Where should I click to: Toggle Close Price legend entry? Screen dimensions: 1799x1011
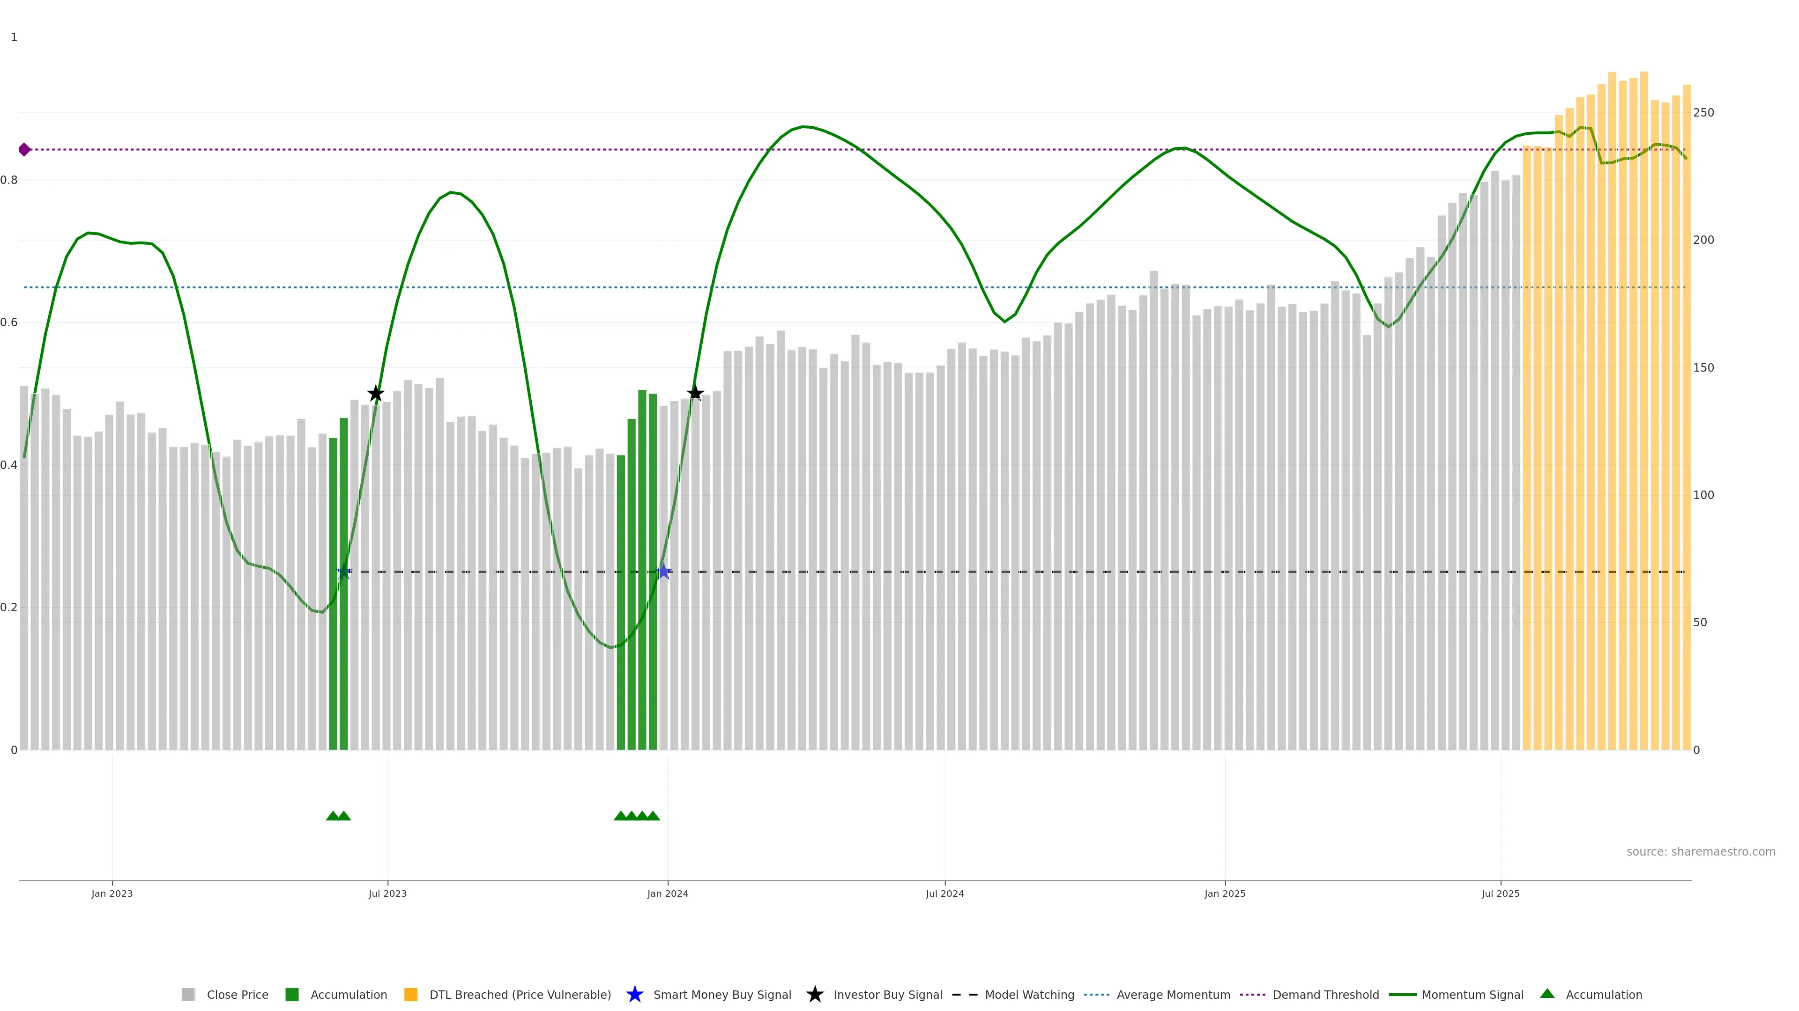coord(237,994)
